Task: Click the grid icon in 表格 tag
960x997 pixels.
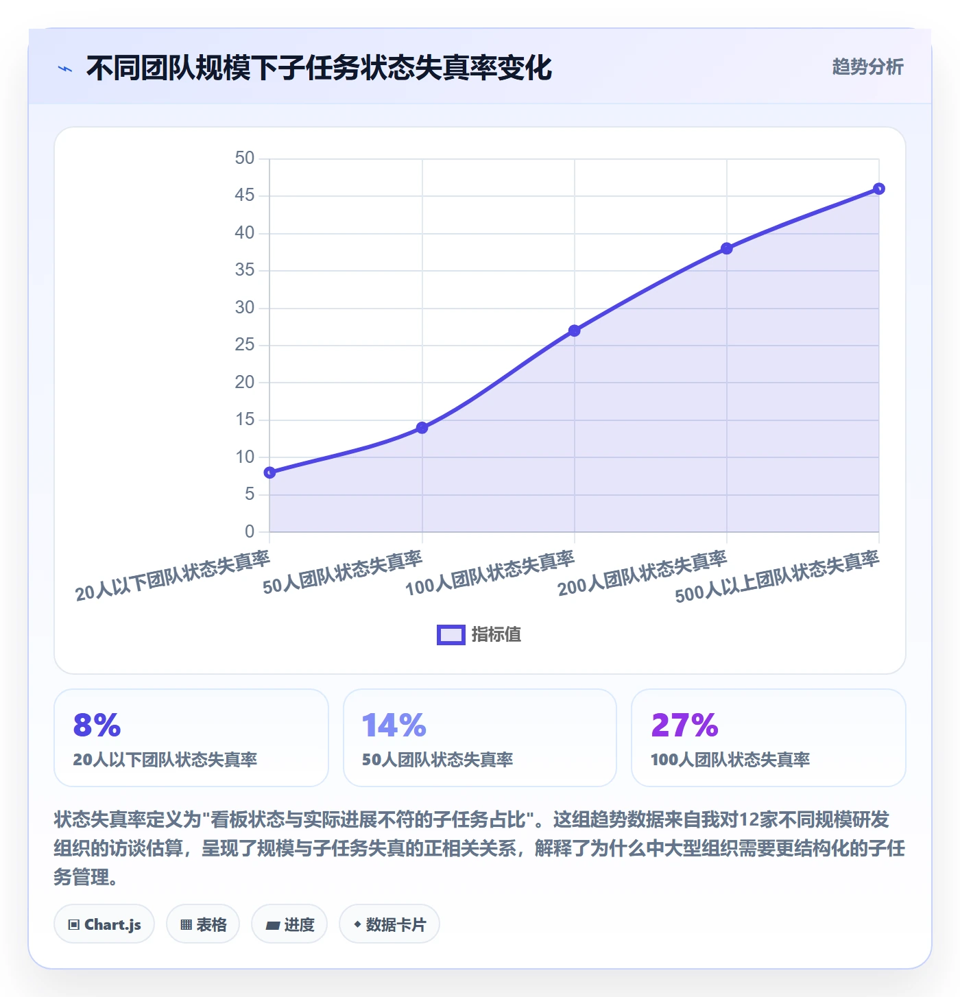Action: pos(186,925)
